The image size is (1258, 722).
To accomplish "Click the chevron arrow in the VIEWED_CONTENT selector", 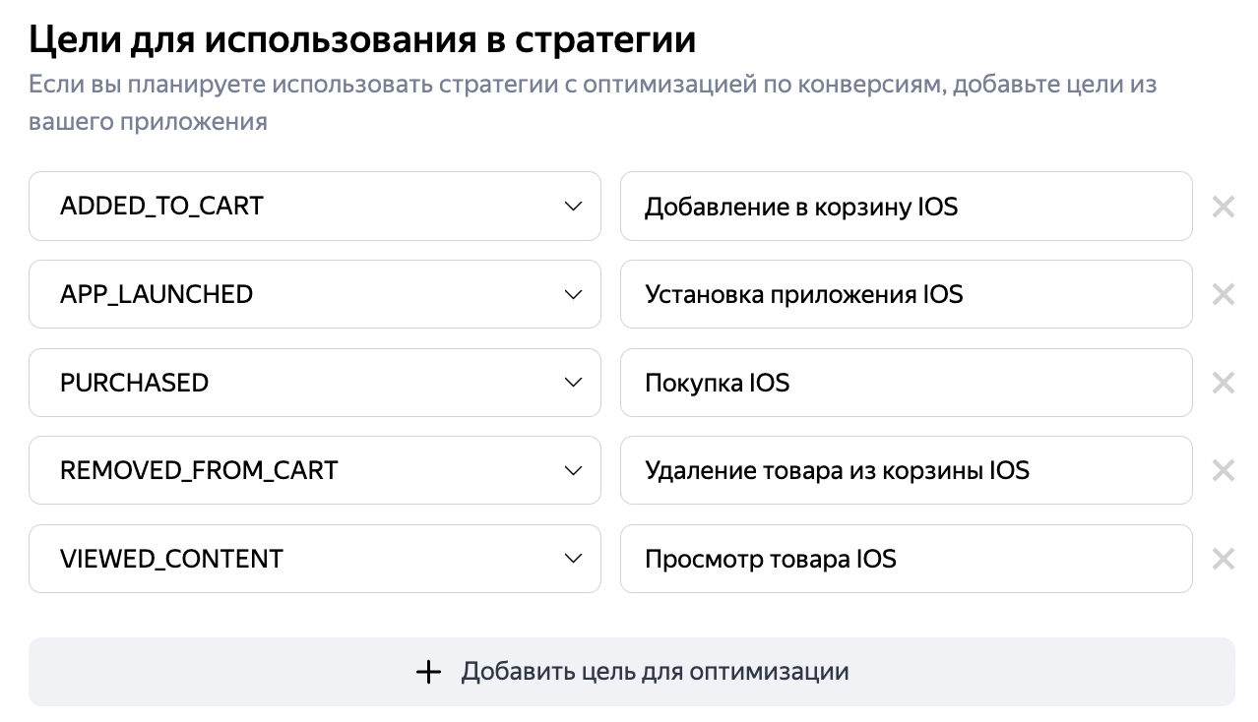I will tap(573, 559).
